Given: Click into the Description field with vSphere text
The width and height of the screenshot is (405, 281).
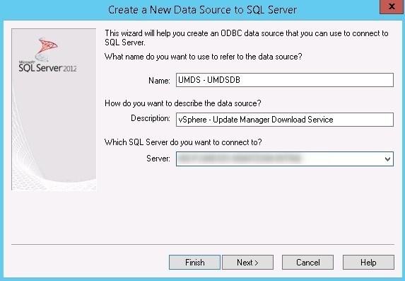Looking at the screenshot, I should 285,120.
